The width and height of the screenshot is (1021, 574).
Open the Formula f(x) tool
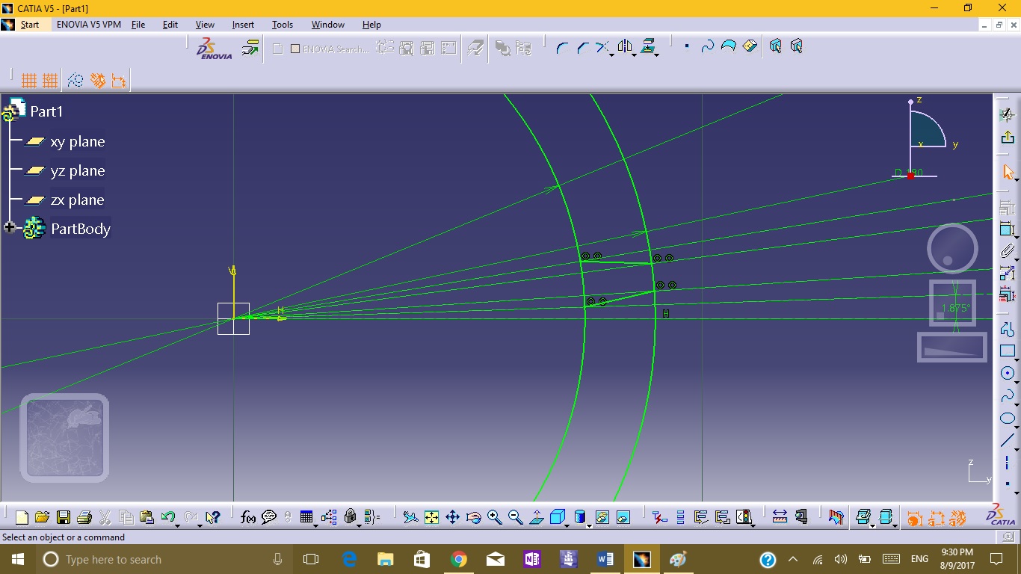(x=248, y=517)
